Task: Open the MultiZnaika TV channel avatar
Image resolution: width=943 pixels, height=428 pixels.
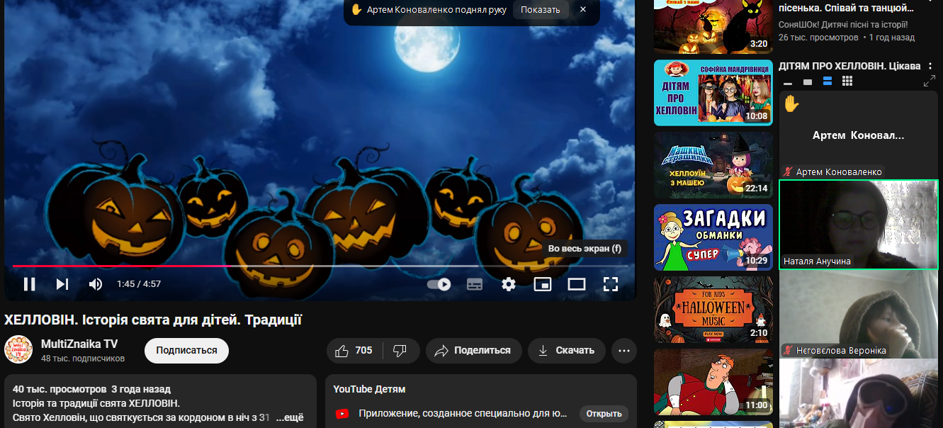Action: coord(18,350)
